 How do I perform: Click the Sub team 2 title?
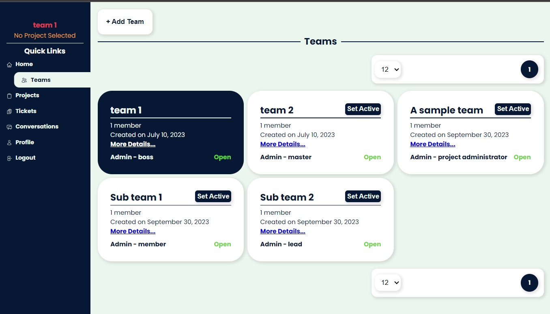coord(287,197)
